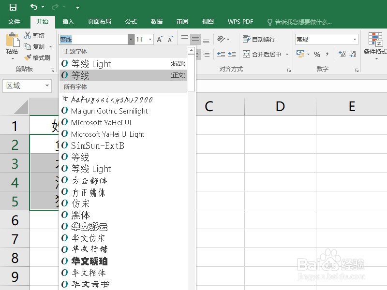Viewport: 387px width, 290px height.
Task: Click the 剪切 scissors button
Action: [34, 35]
